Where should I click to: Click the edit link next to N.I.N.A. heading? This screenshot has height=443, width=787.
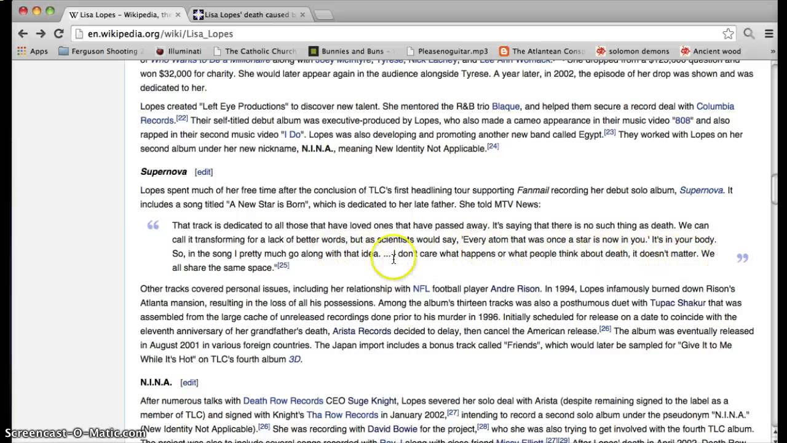pyautogui.click(x=189, y=383)
